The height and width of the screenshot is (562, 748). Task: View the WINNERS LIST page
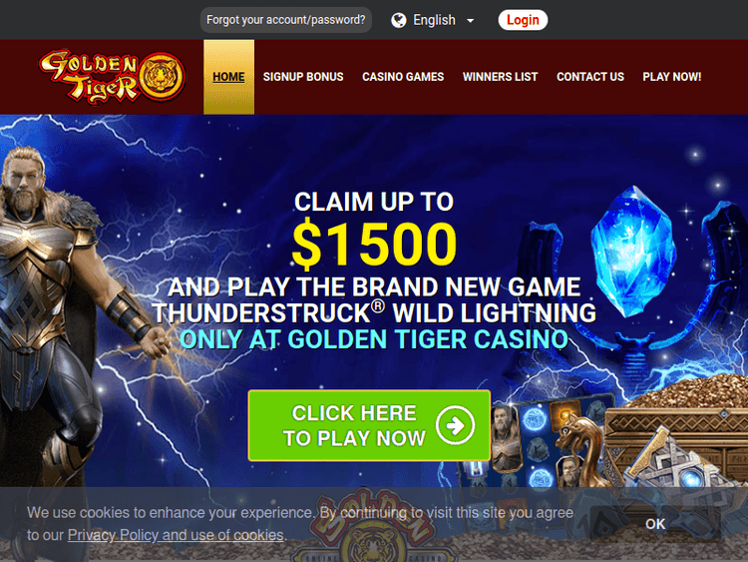point(500,77)
